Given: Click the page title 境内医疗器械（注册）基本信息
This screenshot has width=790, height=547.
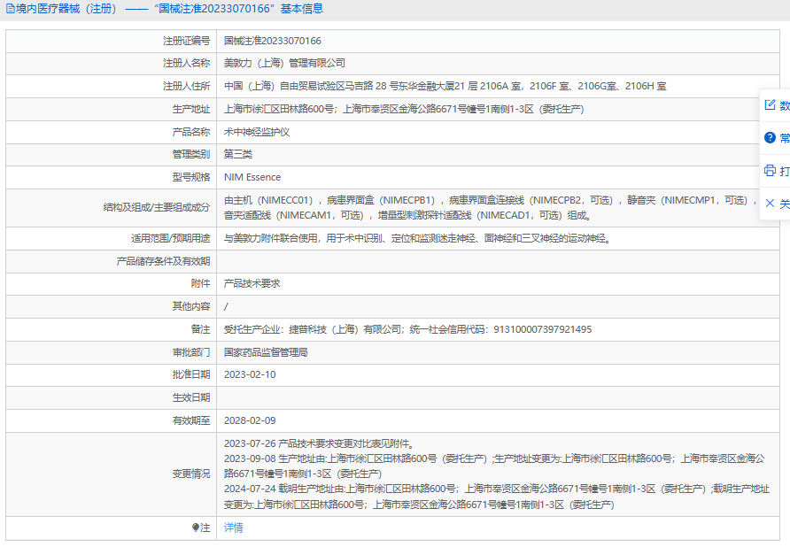Looking at the screenshot, I should (x=169, y=9).
